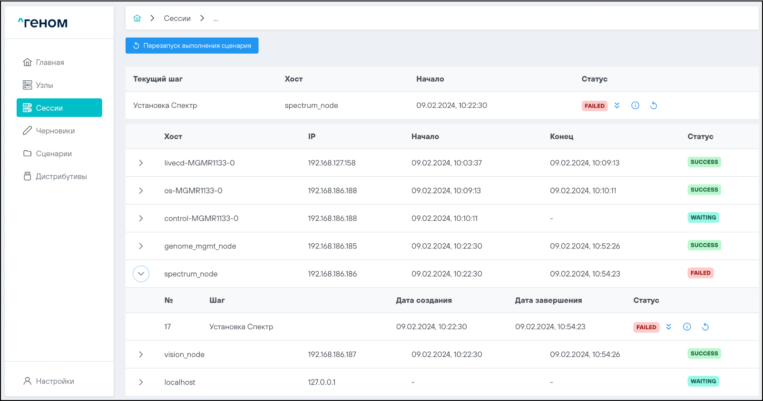Expand the livecd-MGMR1133-0 host row
Viewport: 763px width, 401px height.
coord(141,163)
